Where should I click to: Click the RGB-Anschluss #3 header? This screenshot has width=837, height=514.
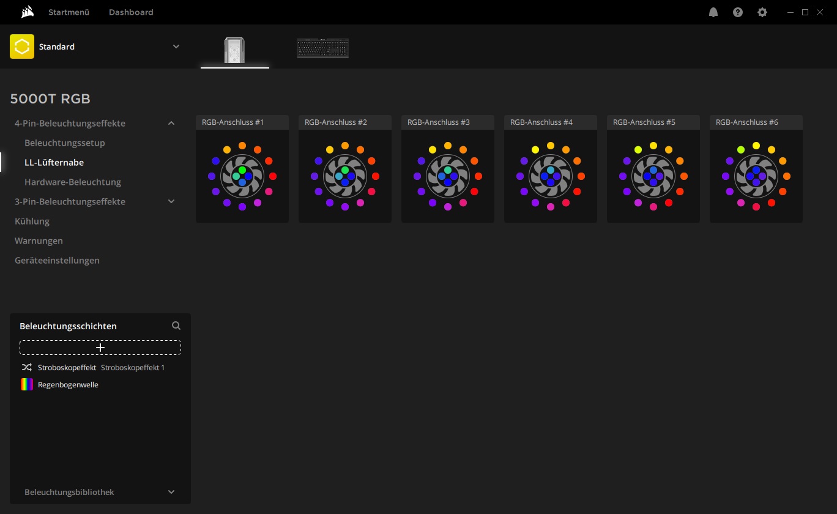pyautogui.click(x=448, y=122)
